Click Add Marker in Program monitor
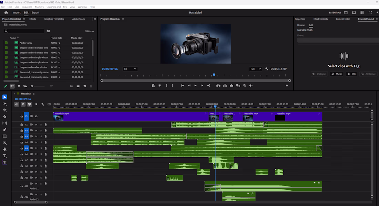Screen dimensions: 379x206 pos(160,86)
